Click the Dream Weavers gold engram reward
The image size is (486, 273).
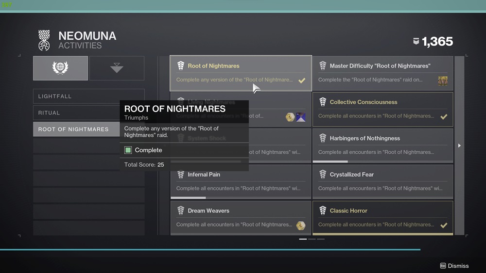coord(301,225)
